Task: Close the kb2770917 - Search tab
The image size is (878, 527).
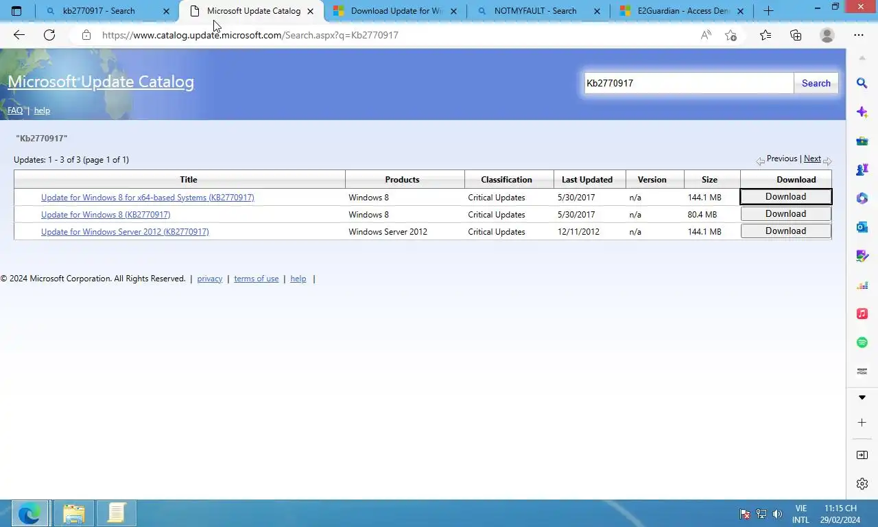Action: [166, 11]
